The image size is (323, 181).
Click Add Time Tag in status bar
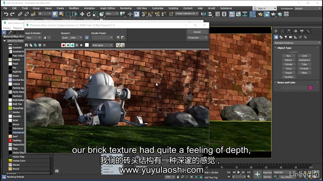pos(211,177)
